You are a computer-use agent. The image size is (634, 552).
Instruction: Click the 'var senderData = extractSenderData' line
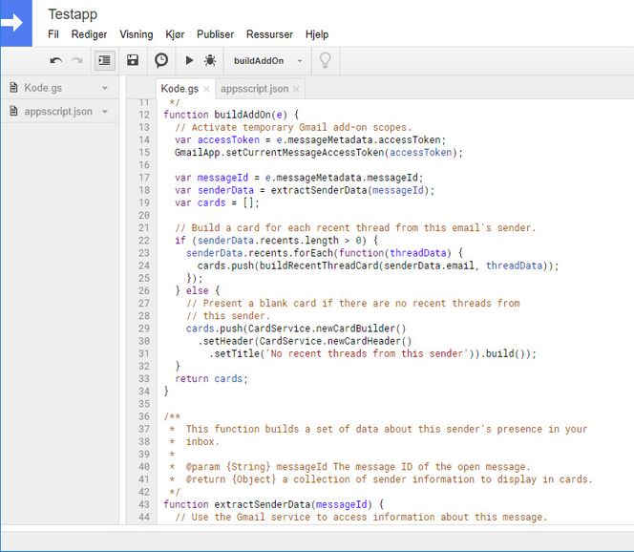tap(305, 190)
